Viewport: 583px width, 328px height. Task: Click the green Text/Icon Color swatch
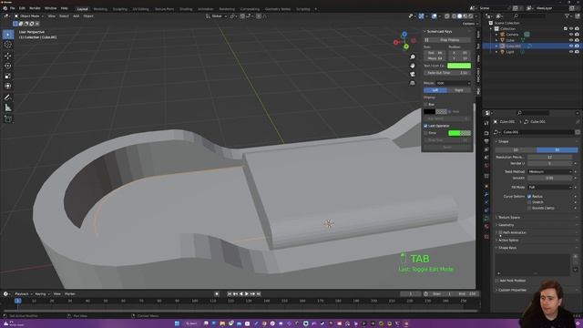(459, 66)
